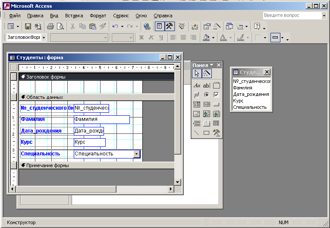The image size is (330, 228).
Task: Click the Properties icon in toolbar
Action: pos(207,26)
